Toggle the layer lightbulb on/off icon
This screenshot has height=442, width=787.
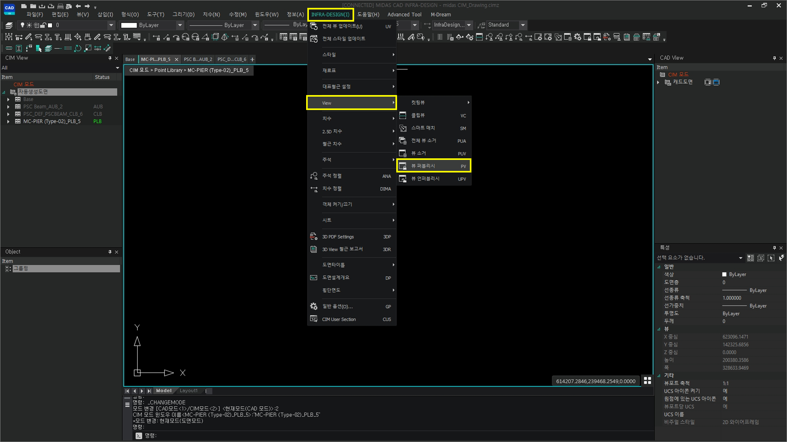click(x=22, y=25)
